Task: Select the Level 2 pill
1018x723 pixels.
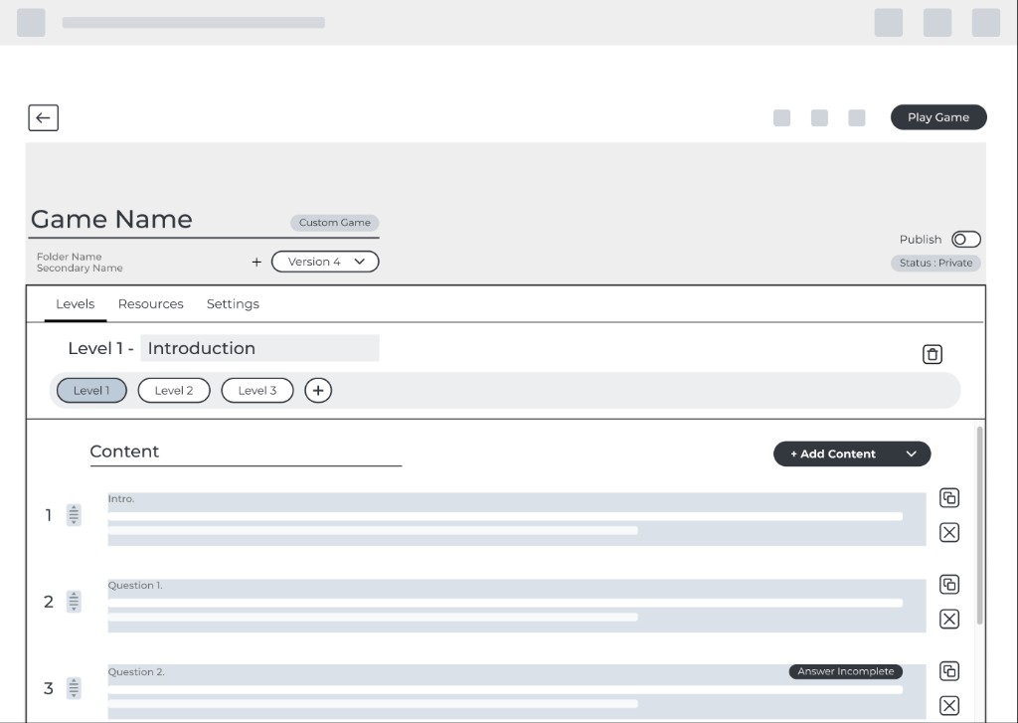Action: [x=173, y=390]
